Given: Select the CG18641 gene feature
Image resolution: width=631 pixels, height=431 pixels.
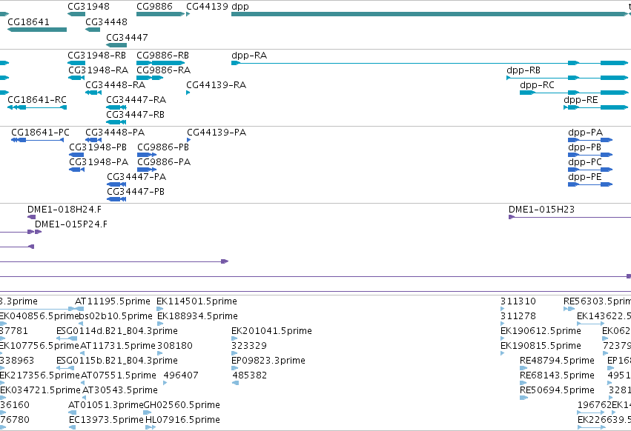Looking at the screenshot, I should [x=37, y=30].
